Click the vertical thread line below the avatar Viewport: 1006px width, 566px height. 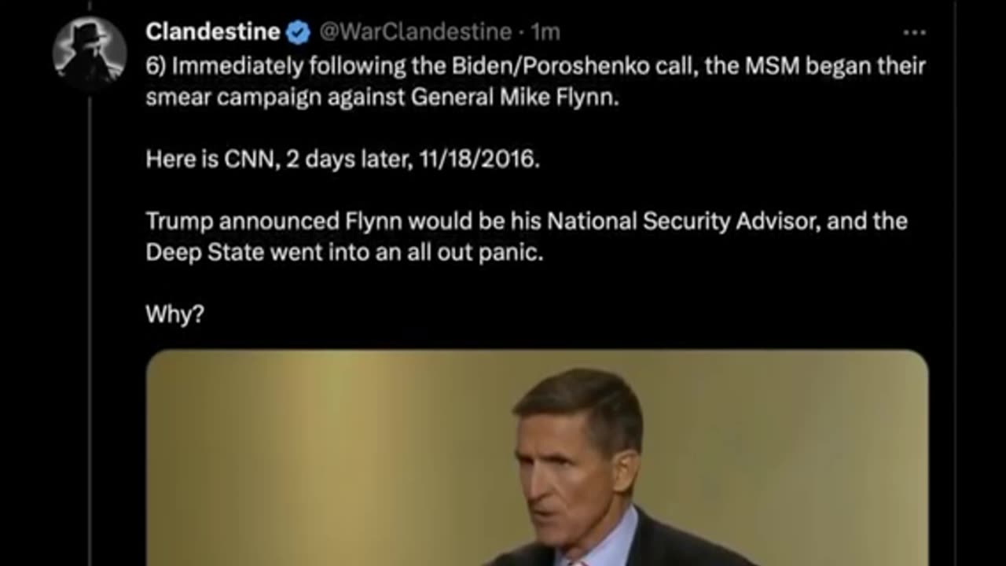click(x=90, y=314)
